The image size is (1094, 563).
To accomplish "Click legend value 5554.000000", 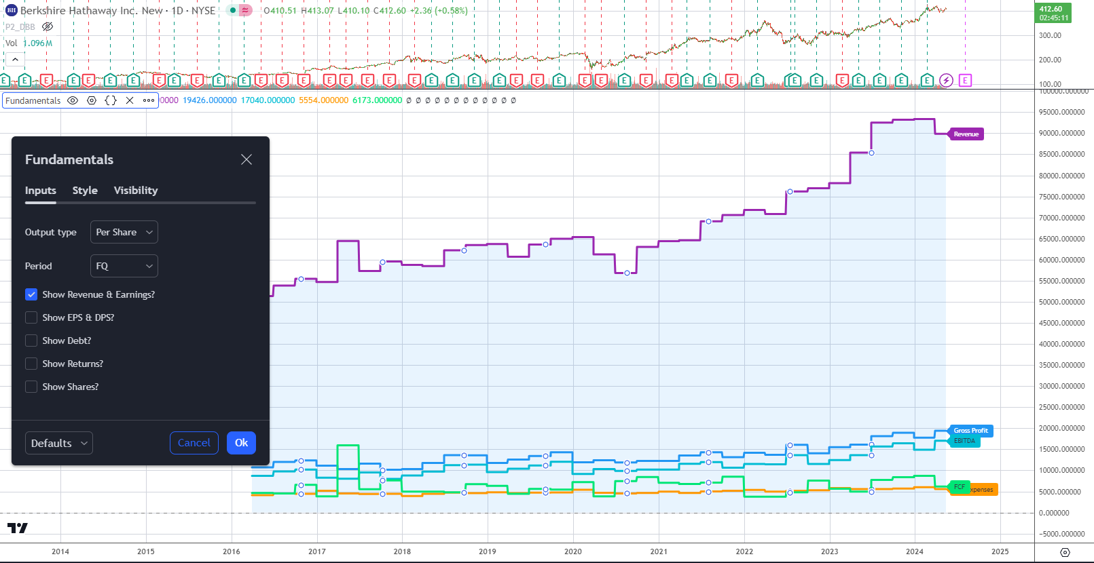I will click(324, 100).
